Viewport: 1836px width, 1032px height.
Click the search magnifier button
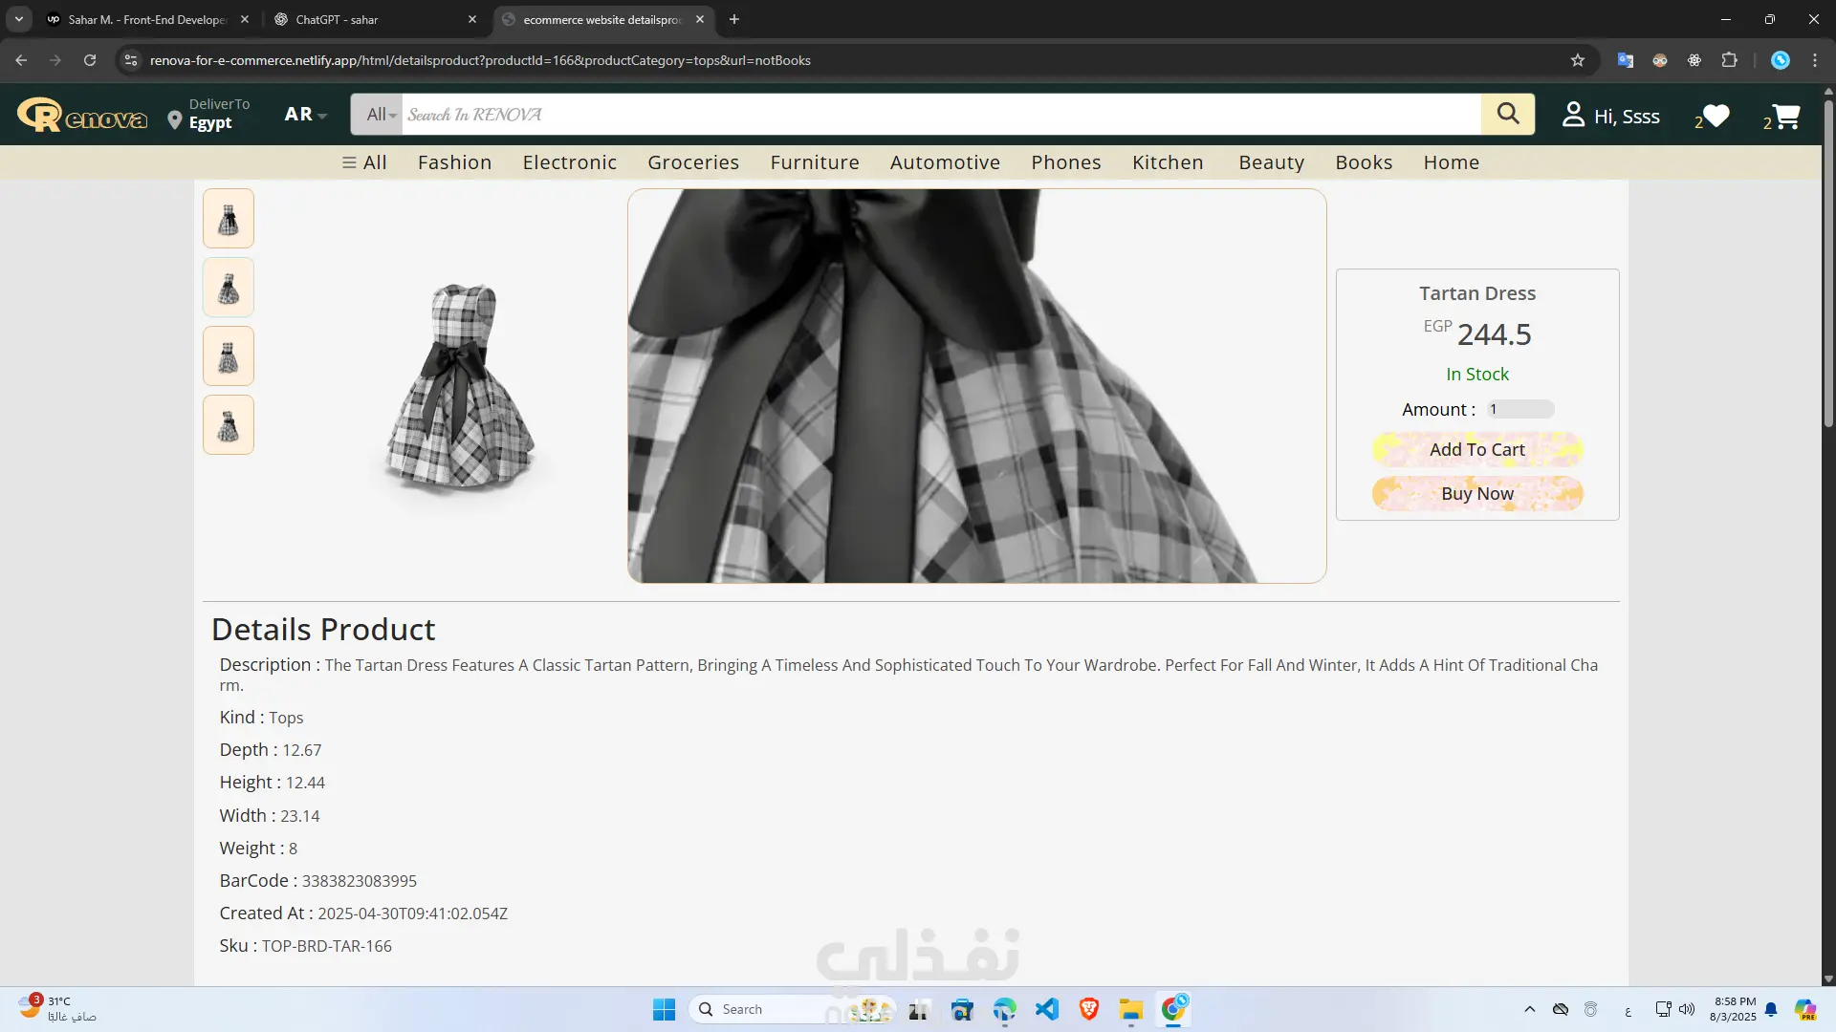click(x=1507, y=114)
